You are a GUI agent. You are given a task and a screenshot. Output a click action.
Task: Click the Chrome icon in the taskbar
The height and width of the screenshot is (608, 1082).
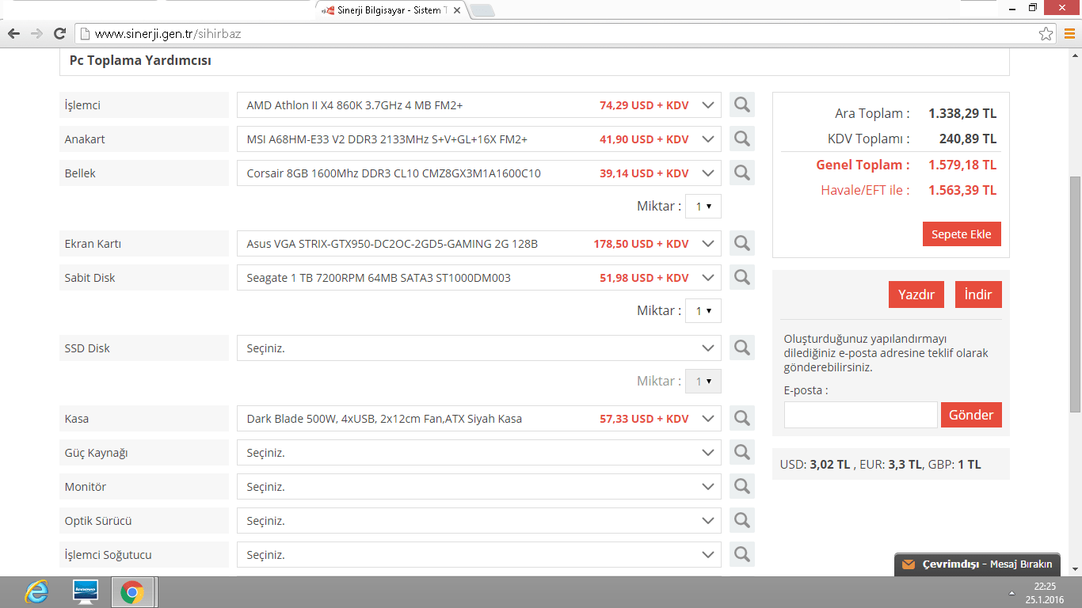click(132, 592)
